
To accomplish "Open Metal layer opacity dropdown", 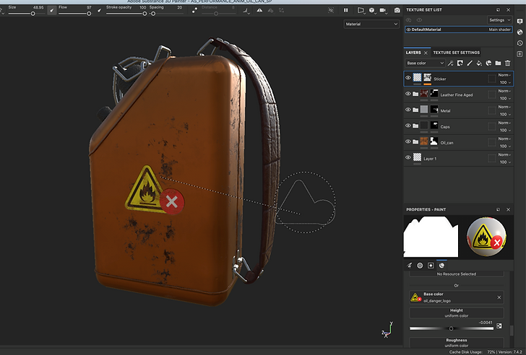I will 505,115.
